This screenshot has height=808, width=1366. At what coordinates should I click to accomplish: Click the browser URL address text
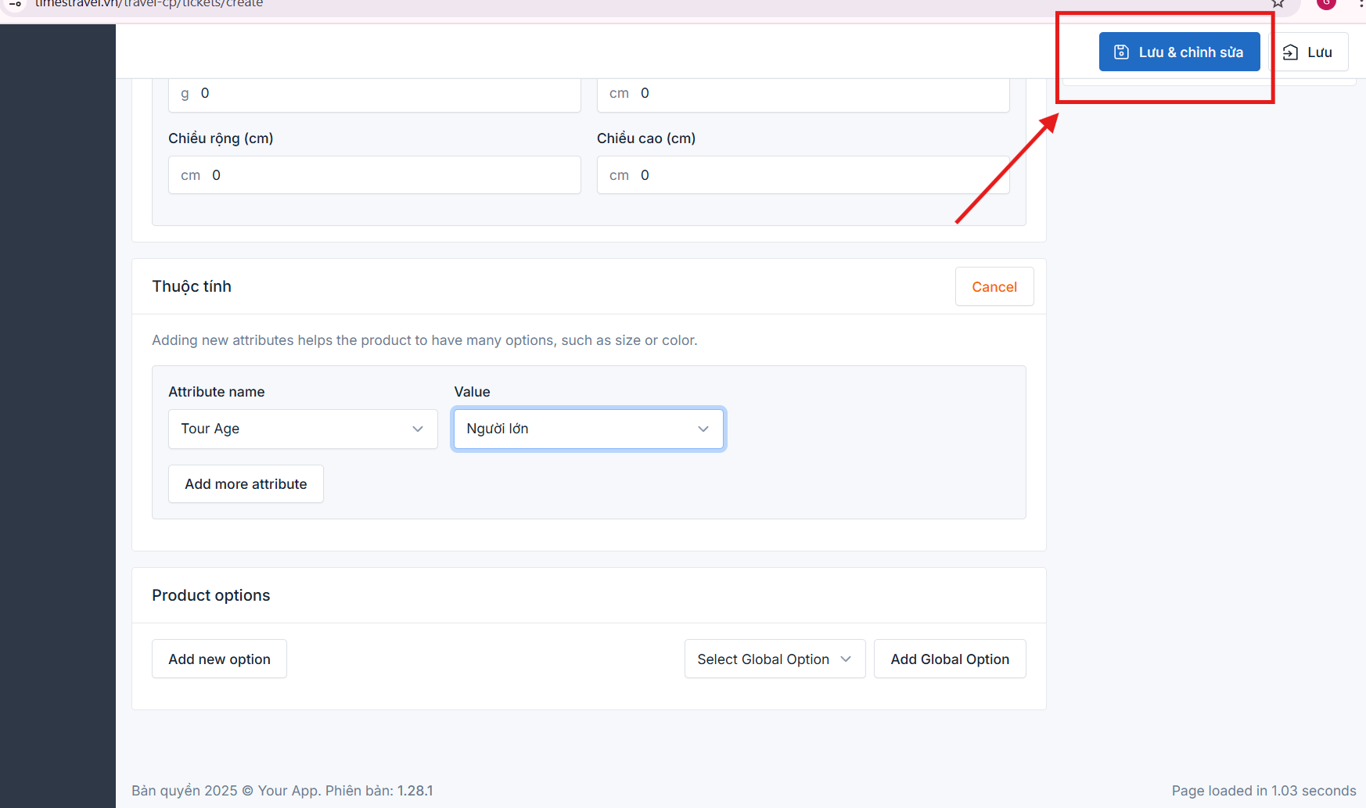point(149,4)
